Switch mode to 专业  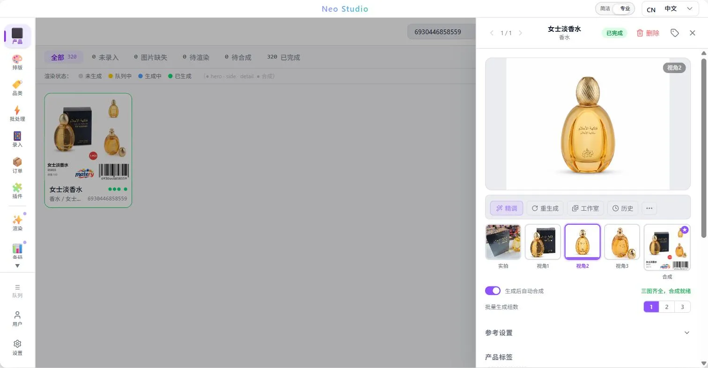point(625,8)
